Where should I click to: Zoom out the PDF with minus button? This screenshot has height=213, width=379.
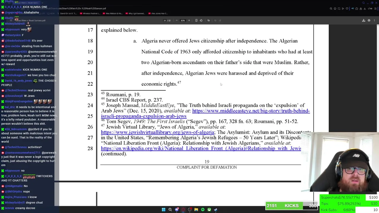pyautogui.click(x=177, y=20)
